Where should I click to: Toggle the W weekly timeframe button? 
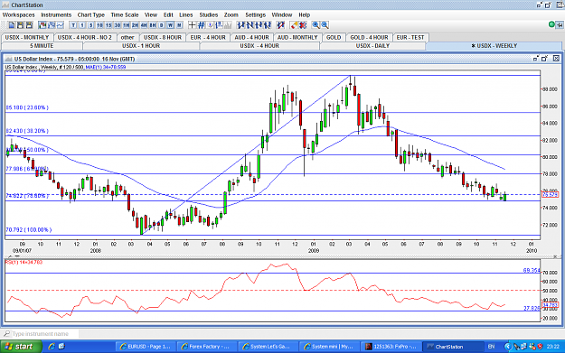(170, 25)
